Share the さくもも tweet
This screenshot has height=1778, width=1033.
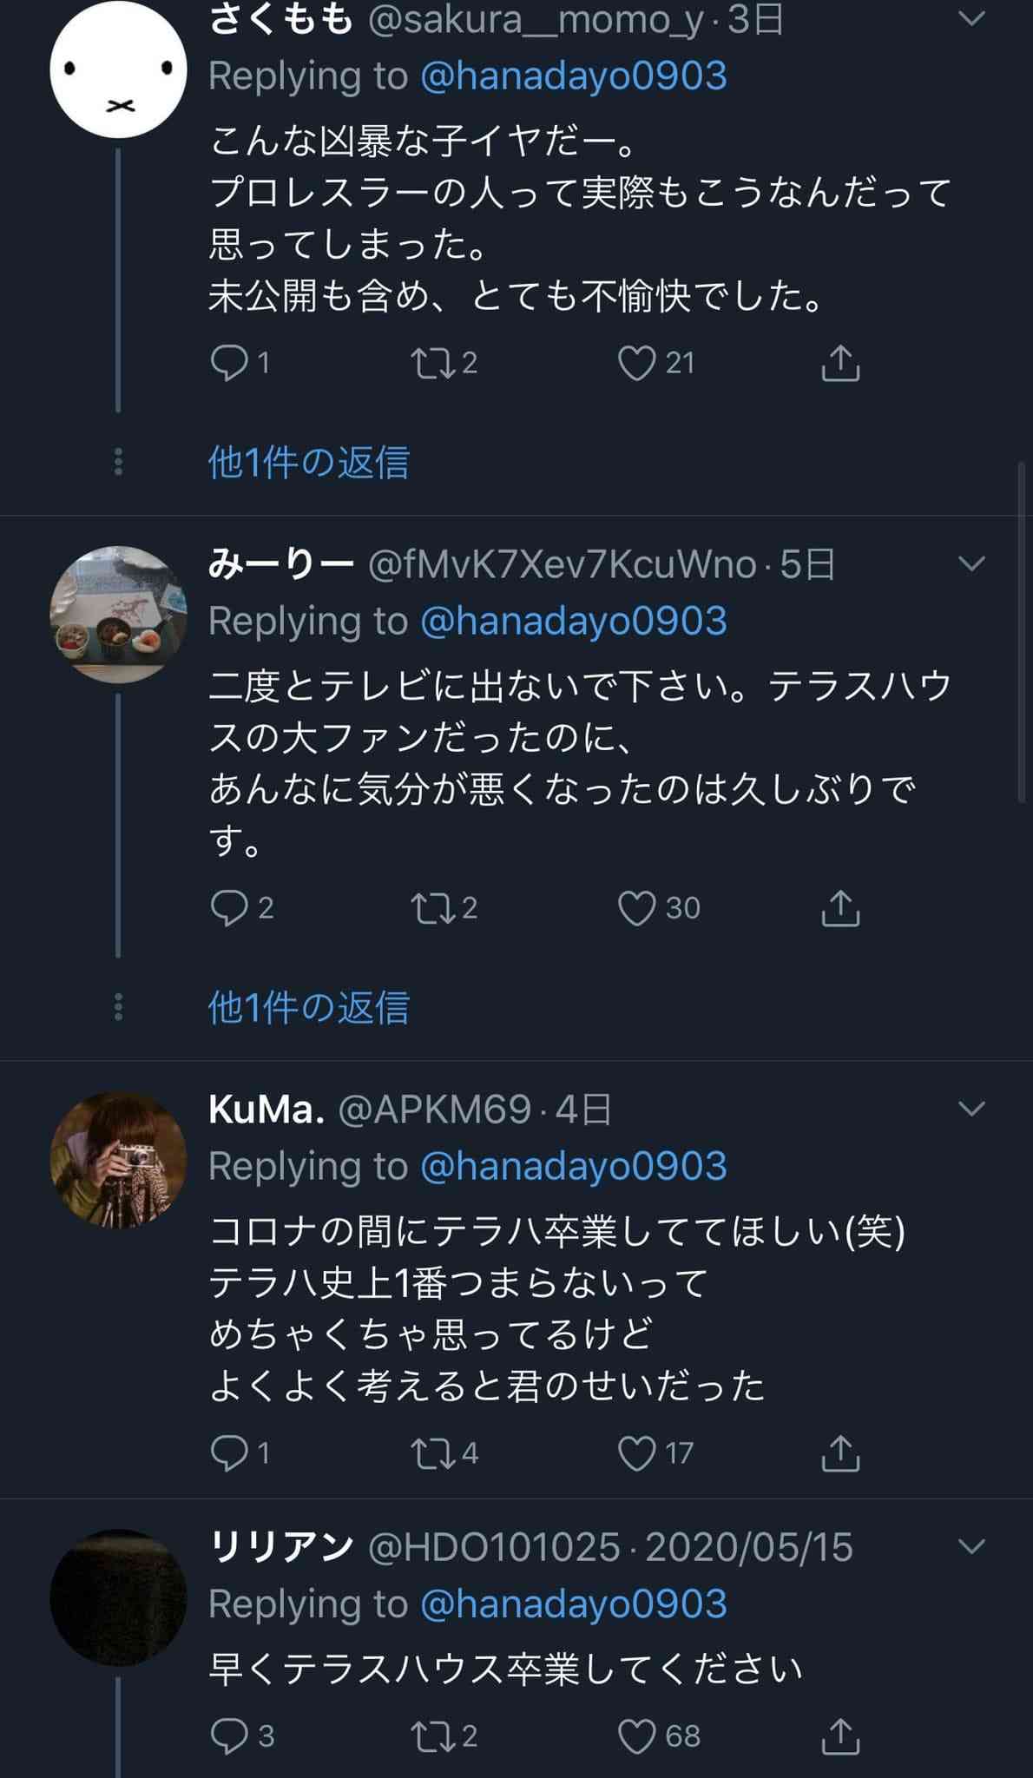[839, 363]
